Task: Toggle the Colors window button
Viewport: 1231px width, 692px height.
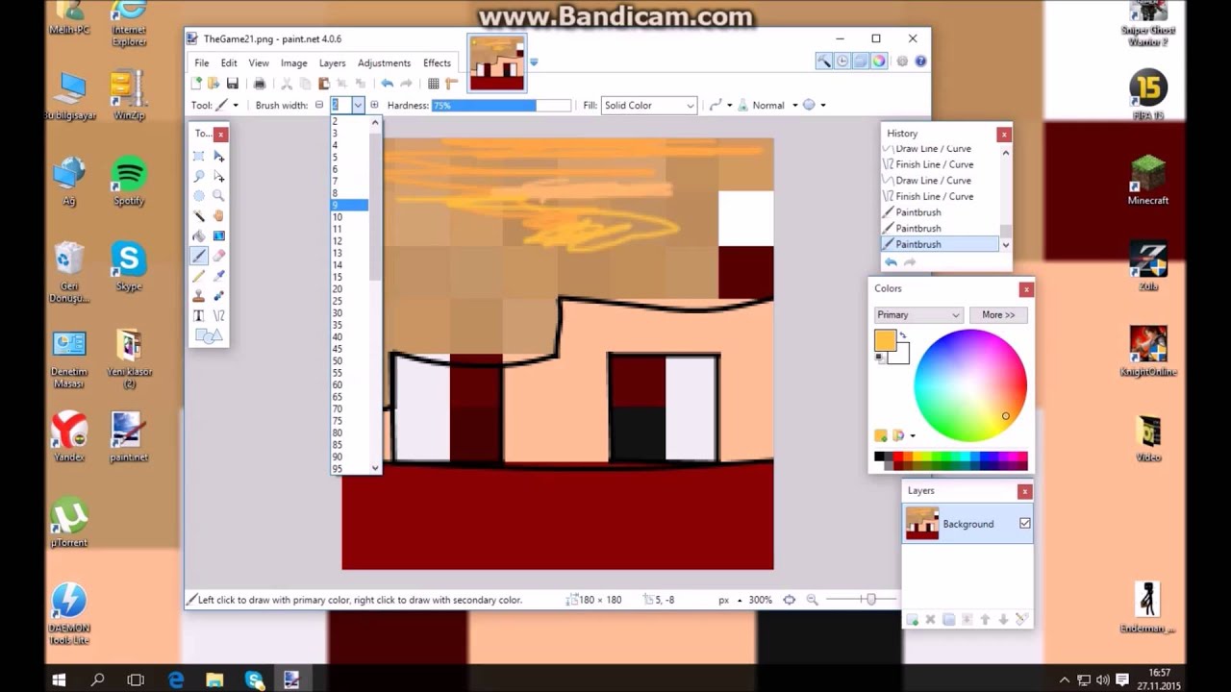Action: (880, 62)
